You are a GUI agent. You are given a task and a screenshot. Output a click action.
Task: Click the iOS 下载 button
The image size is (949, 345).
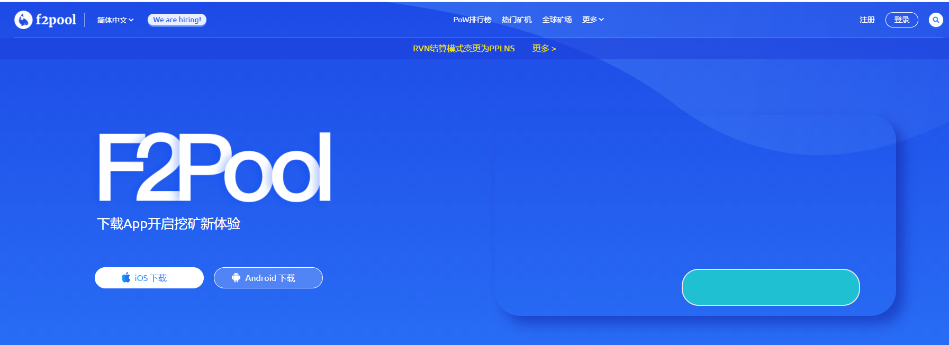click(149, 278)
